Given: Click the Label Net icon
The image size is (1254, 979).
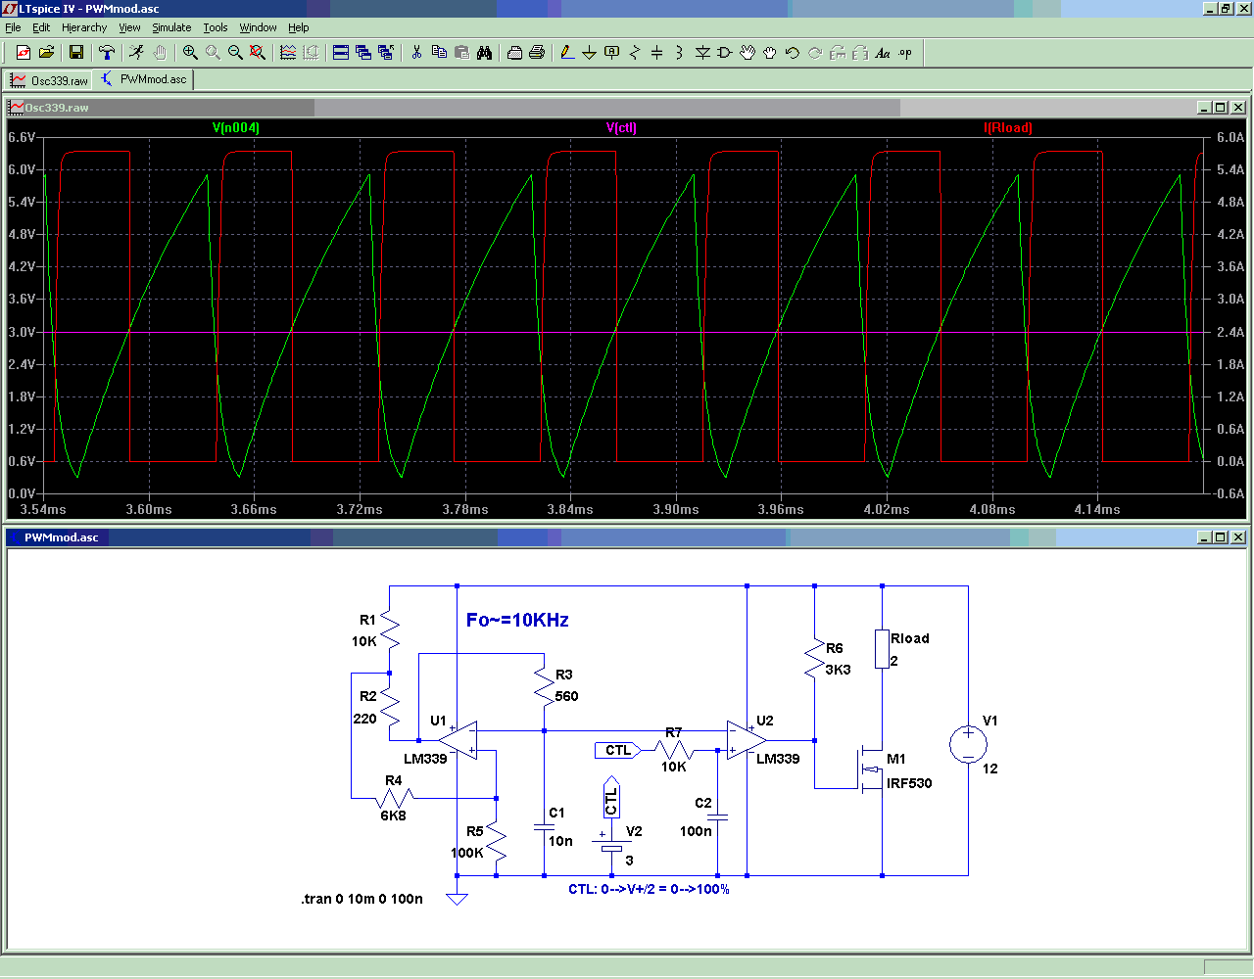Looking at the screenshot, I should pos(611,53).
